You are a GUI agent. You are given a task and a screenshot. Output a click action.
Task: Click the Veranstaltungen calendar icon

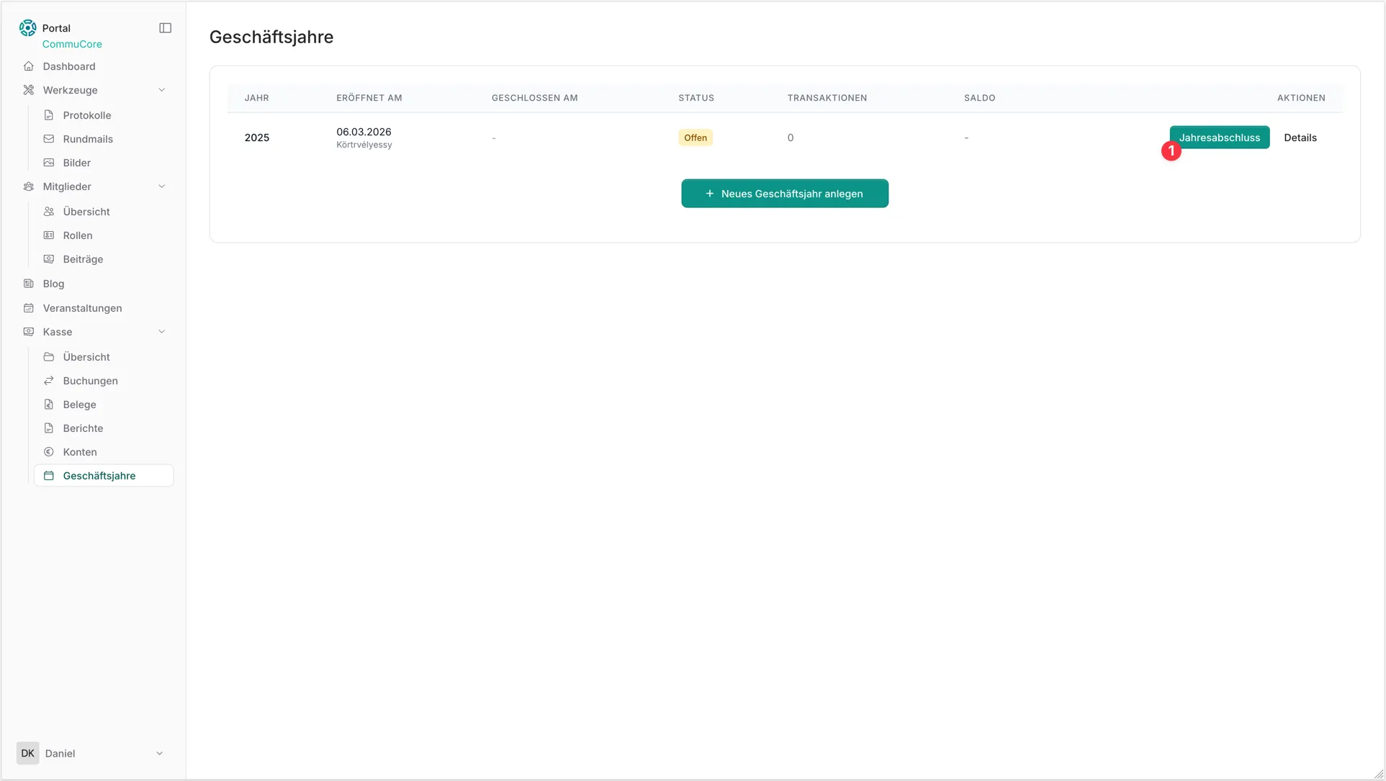[29, 308]
